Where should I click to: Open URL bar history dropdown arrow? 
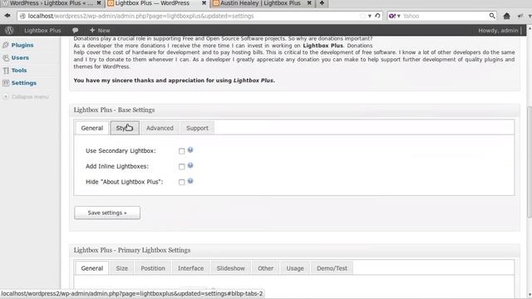pos(369,16)
